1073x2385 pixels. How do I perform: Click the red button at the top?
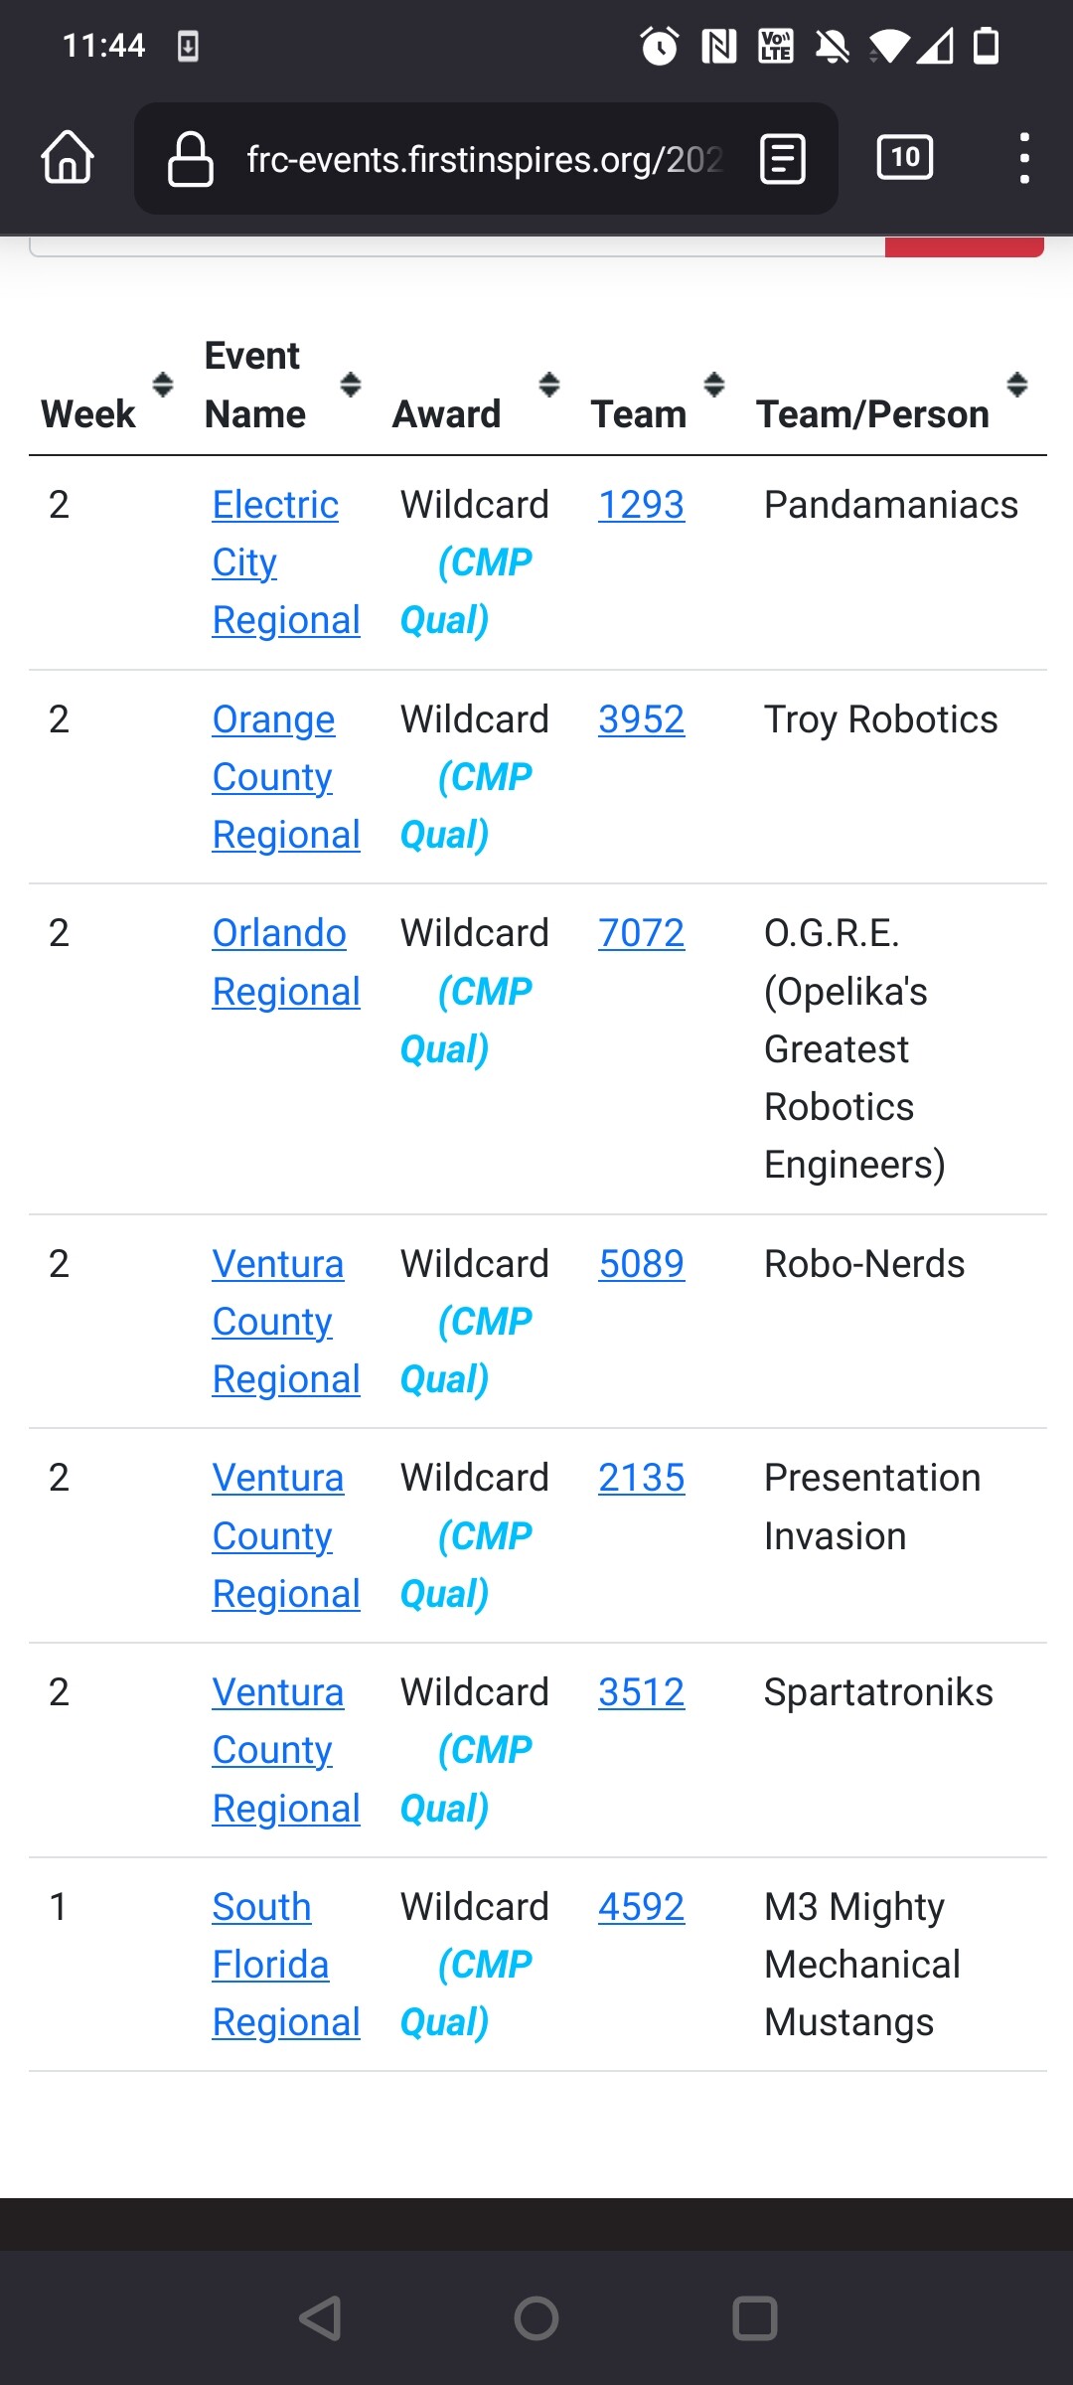click(964, 246)
